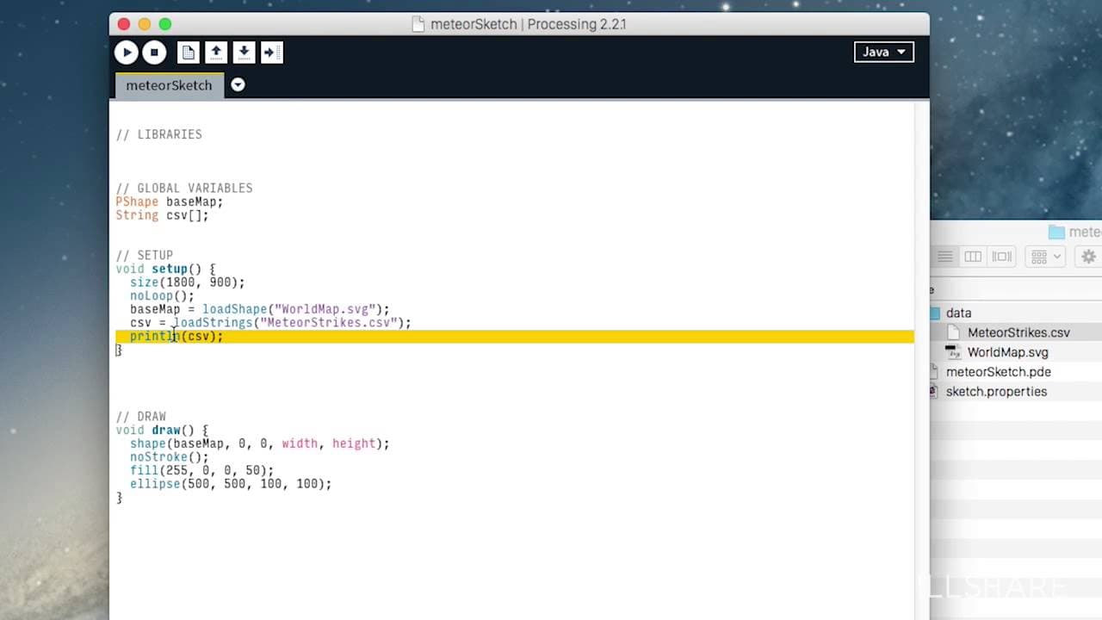Viewport: 1102px width, 620px height.
Task: Click the Processing vertical scrollbar track
Action: [x=921, y=360]
